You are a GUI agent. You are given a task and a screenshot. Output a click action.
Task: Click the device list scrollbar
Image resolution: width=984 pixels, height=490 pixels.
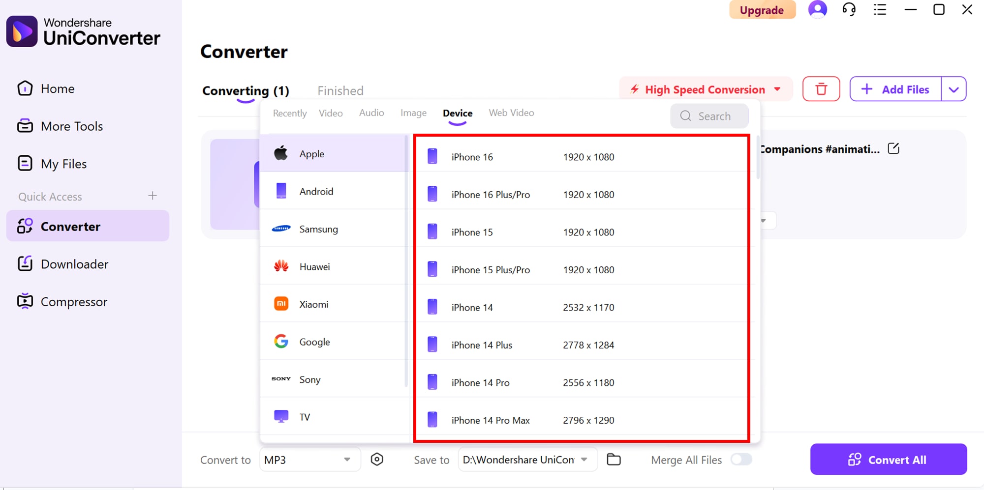pyautogui.click(x=758, y=157)
